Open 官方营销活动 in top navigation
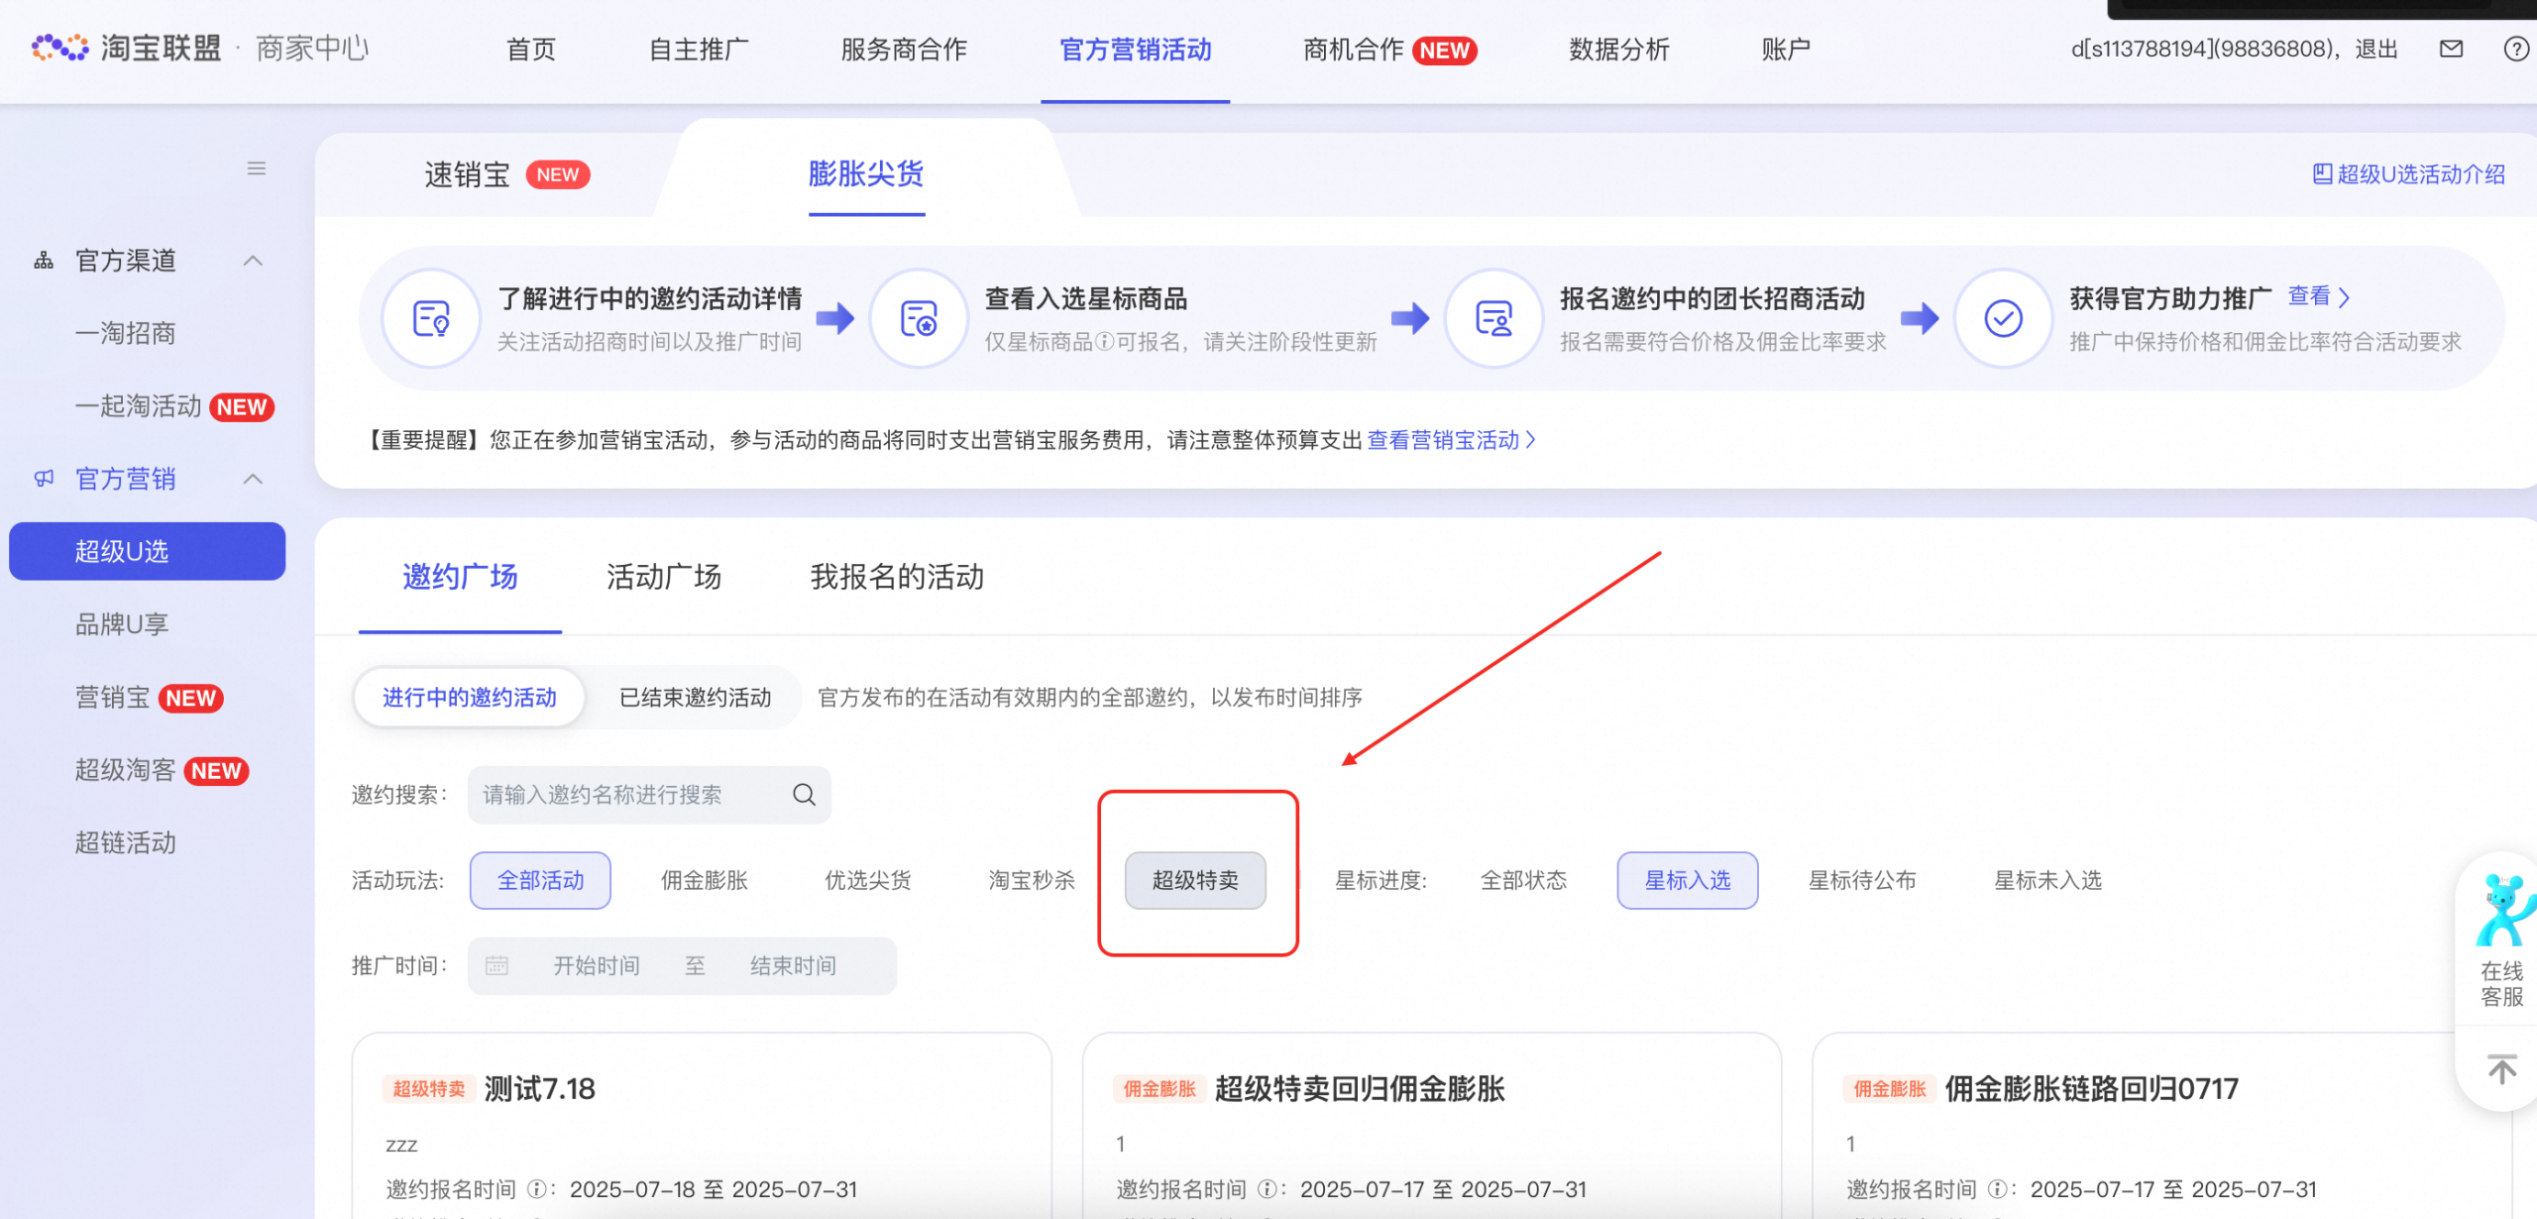 pyautogui.click(x=1136, y=49)
